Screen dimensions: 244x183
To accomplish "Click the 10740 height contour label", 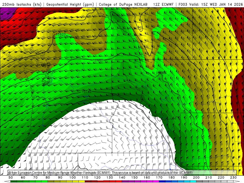I will (x=87, y=92).
